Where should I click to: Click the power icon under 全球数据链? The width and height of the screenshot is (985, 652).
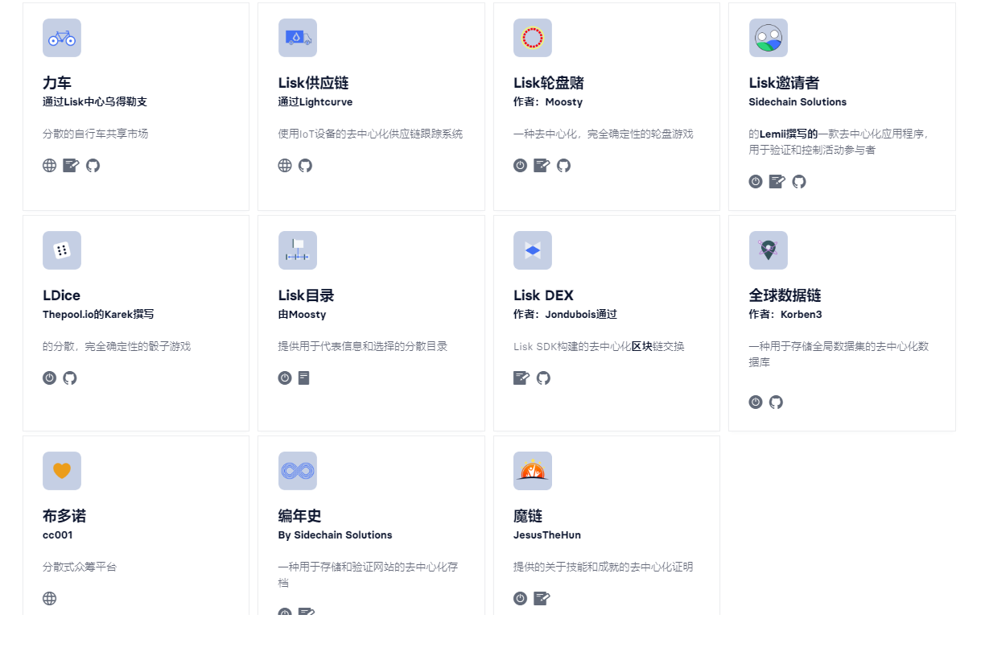tap(756, 402)
